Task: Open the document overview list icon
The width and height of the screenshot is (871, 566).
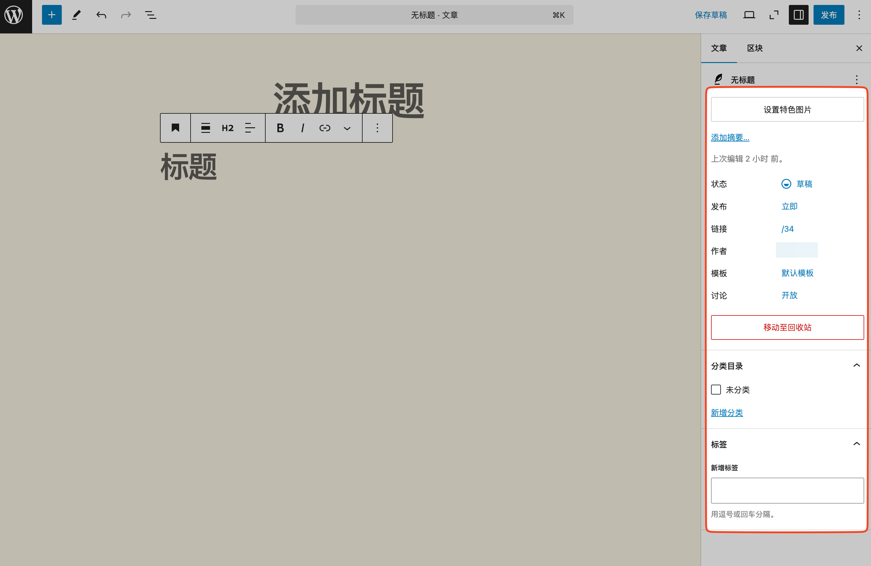Action: pos(150,15)
